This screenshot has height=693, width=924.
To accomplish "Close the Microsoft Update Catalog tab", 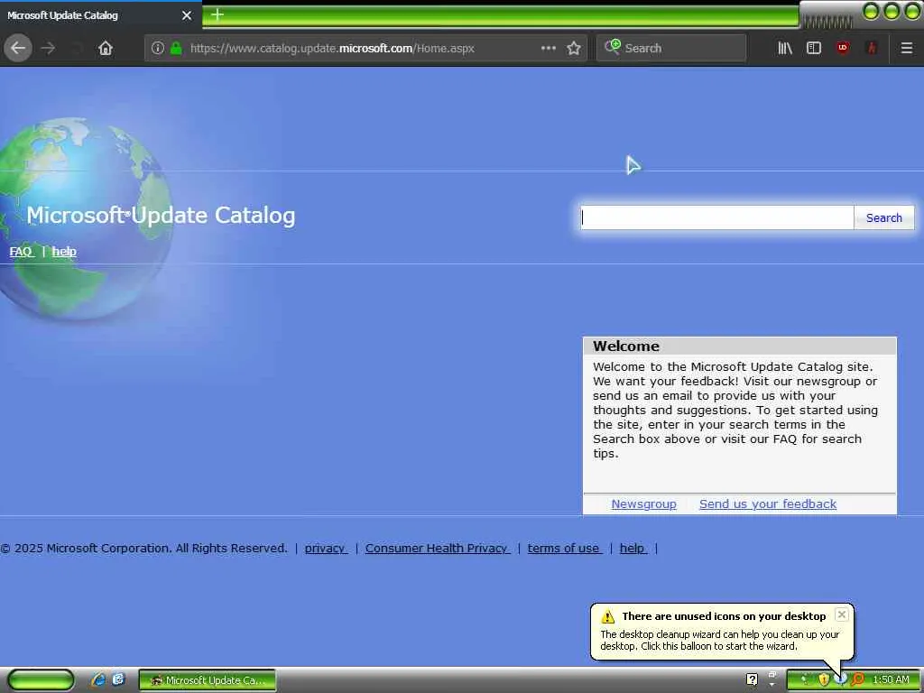I will point(186,15).
